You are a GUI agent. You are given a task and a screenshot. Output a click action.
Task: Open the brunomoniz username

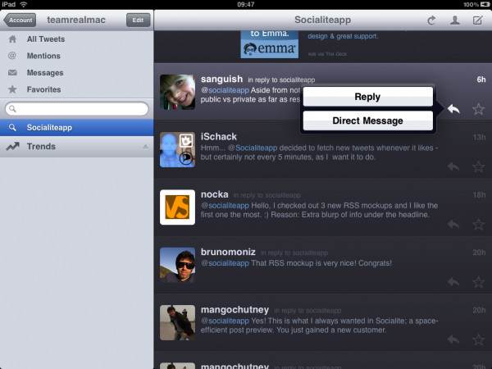(x=228, y=252)
